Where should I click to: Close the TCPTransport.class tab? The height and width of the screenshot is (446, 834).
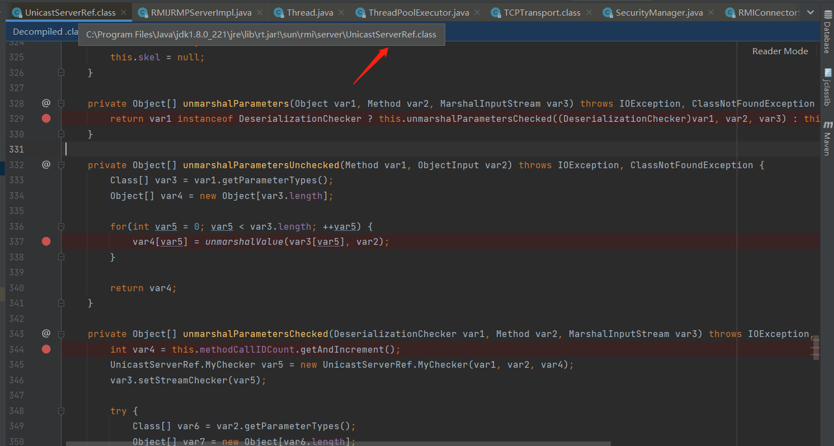(x=588, y=12)
